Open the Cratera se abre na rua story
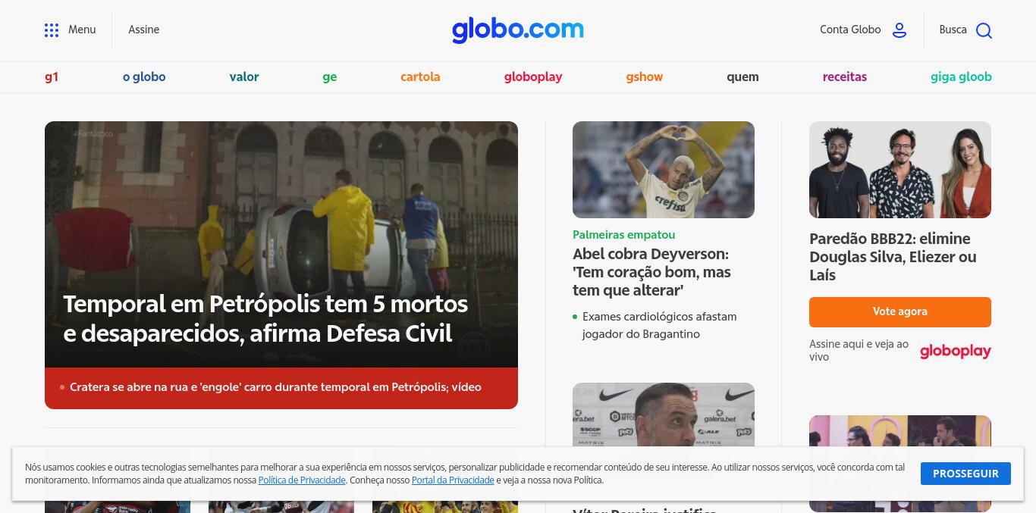This screenshot has height=513, width=1036. point(275,387)
